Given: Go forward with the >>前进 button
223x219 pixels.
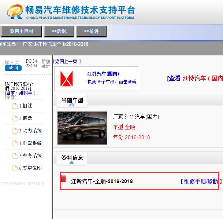Looking at the screenshot, I should click(91, 31).
